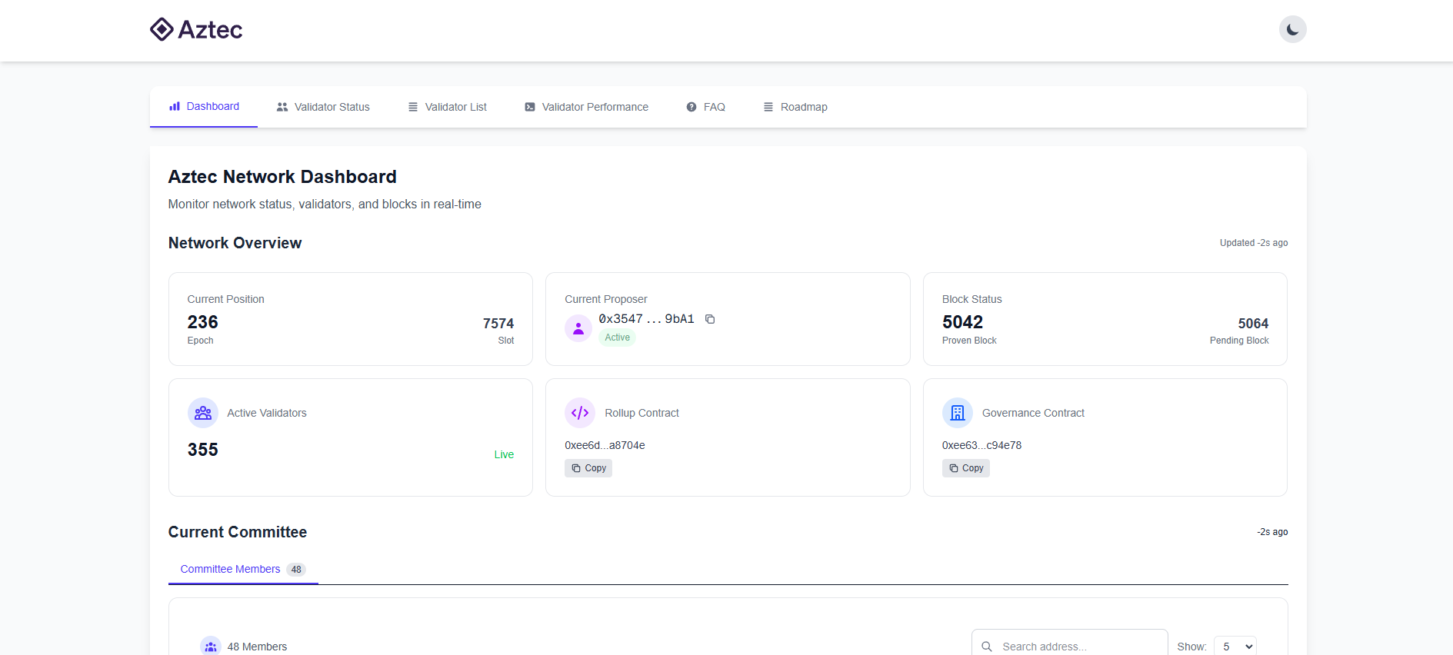Click the proven block number 5042

(x=963, y=322)
